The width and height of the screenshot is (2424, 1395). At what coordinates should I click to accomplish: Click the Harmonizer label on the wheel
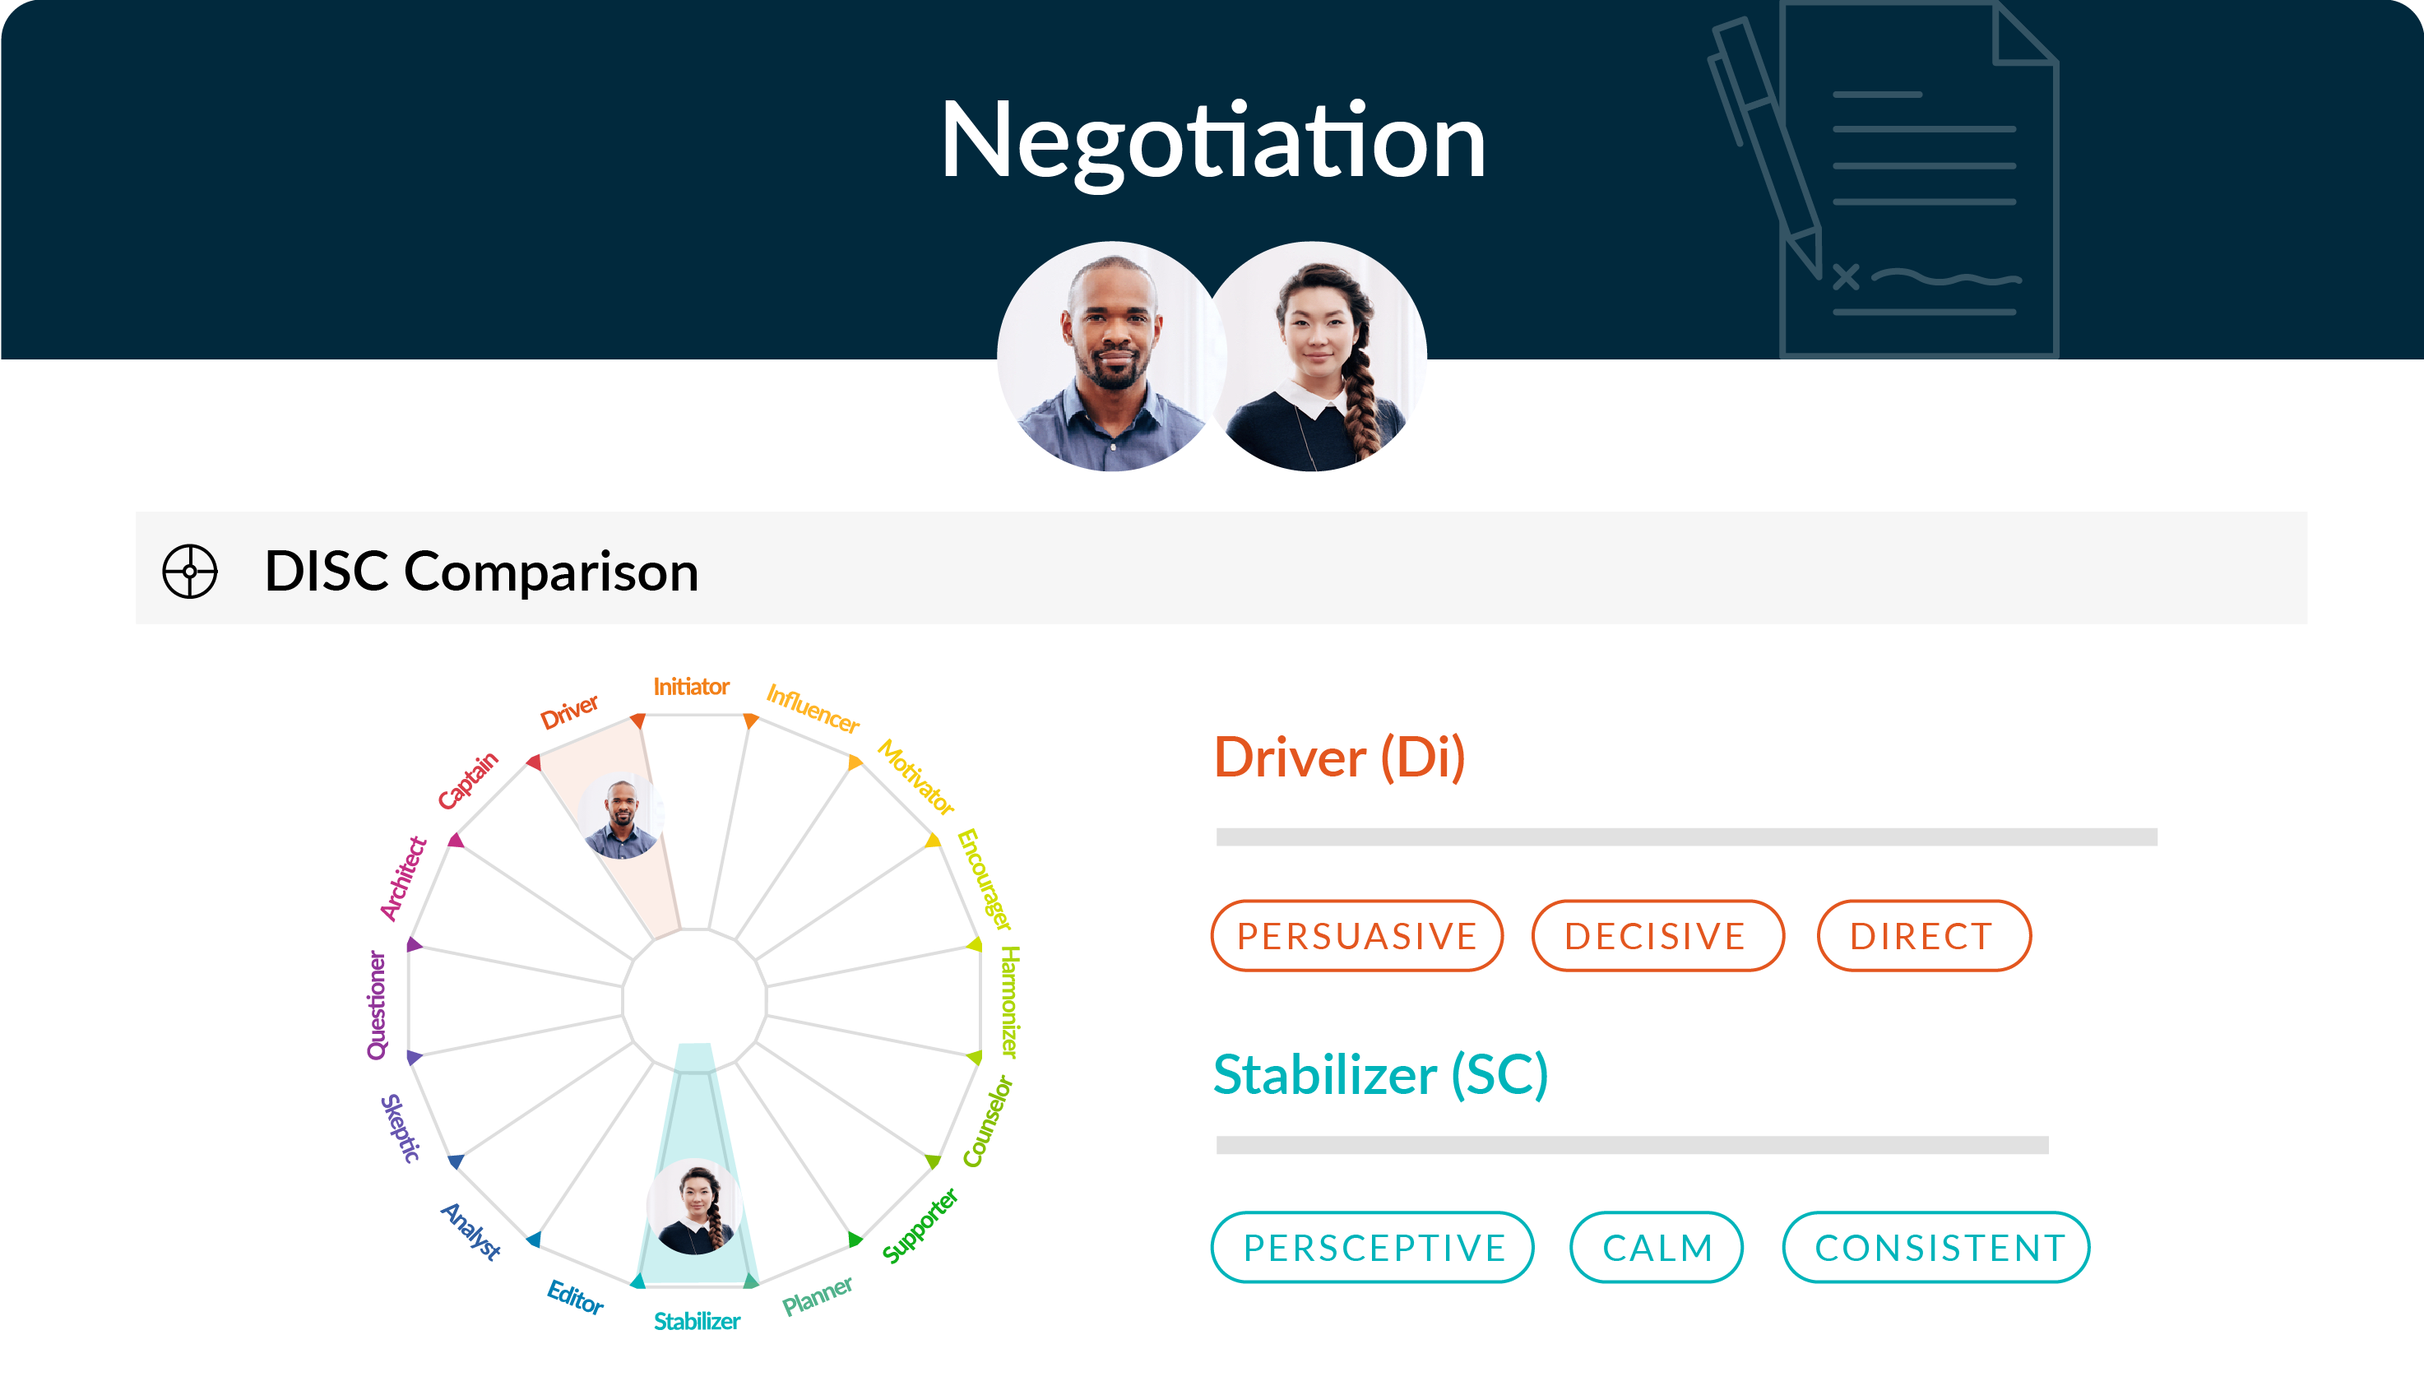1010,1001
